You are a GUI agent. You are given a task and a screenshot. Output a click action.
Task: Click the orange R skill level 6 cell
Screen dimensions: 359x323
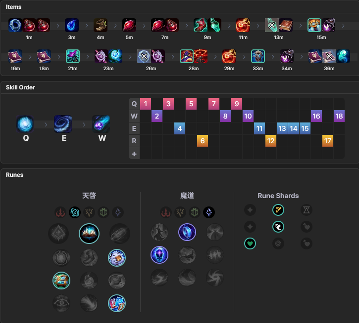[203, 141]
